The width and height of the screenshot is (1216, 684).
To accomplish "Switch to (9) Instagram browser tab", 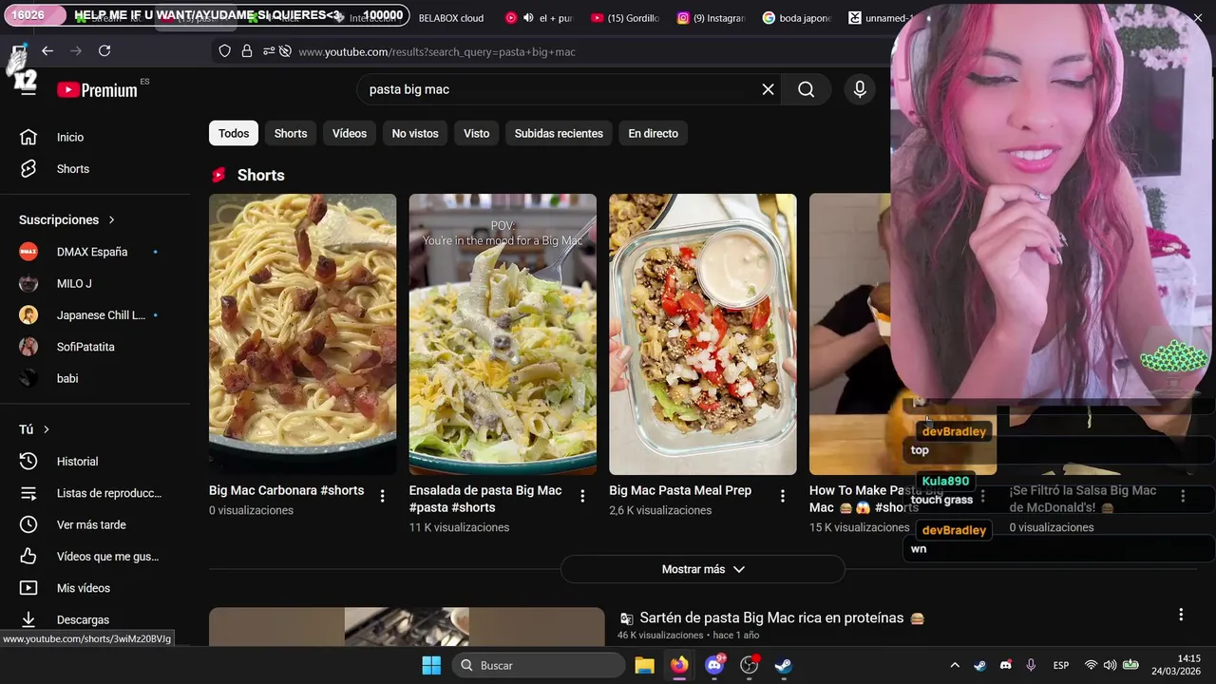I will (711, 18).
